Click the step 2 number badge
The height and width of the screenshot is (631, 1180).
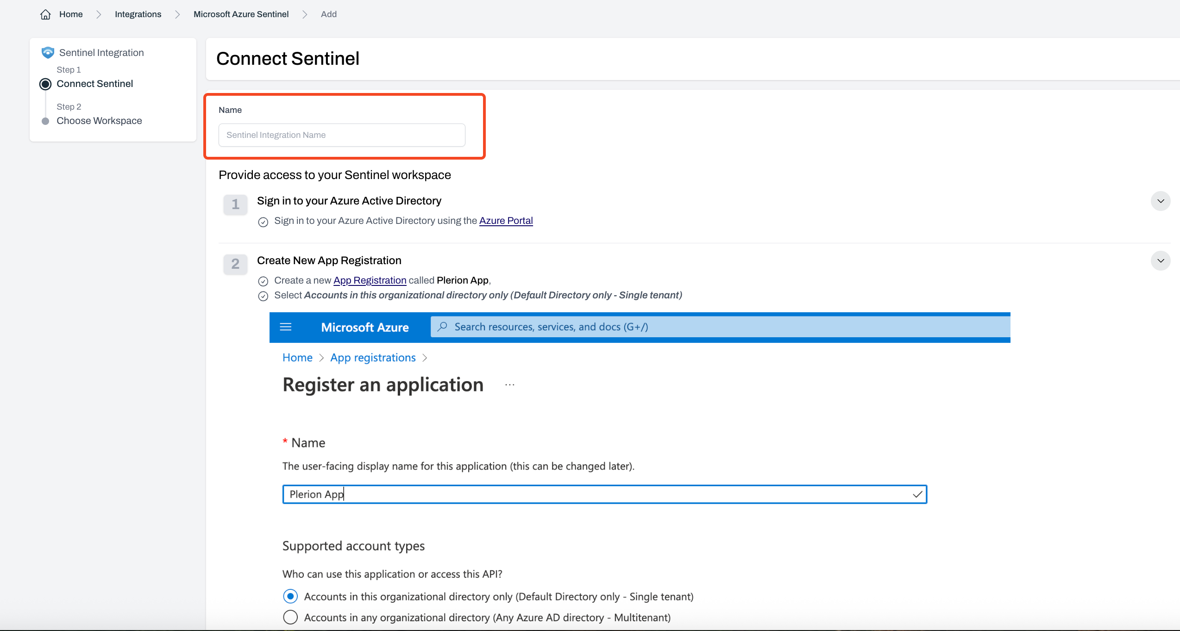click(235, 264)
